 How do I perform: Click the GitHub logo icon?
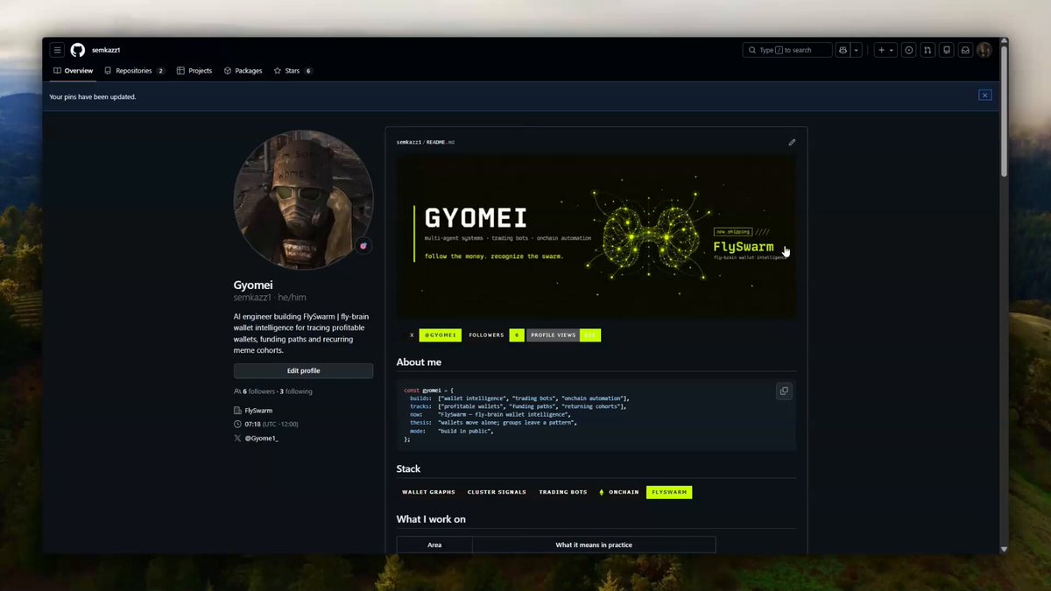tap(77, 50)
